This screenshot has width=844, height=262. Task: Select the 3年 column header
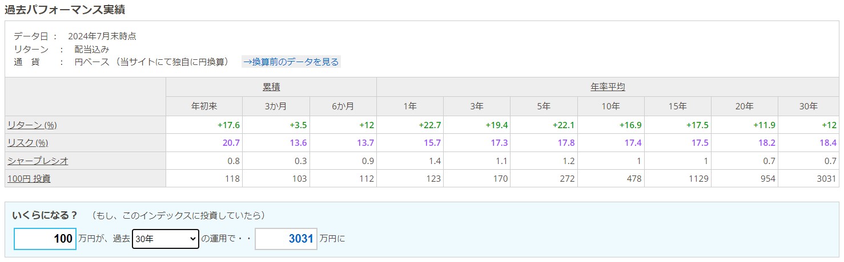[x=477, y=106]
